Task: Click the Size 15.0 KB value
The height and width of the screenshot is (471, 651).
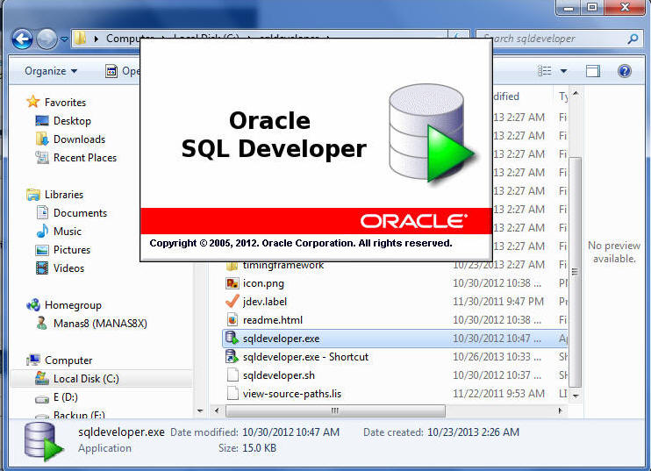Action: [259, 448]
